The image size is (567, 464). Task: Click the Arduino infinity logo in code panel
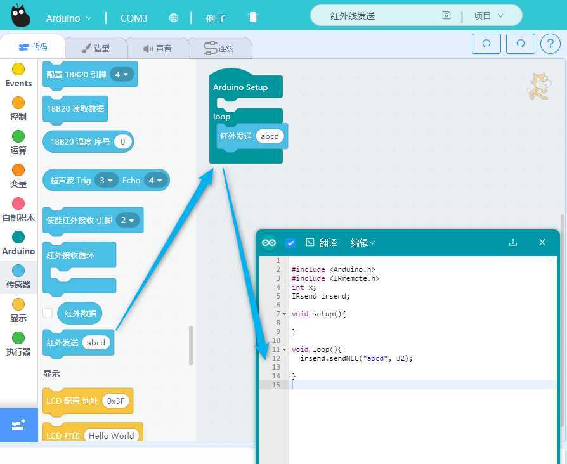269,243
